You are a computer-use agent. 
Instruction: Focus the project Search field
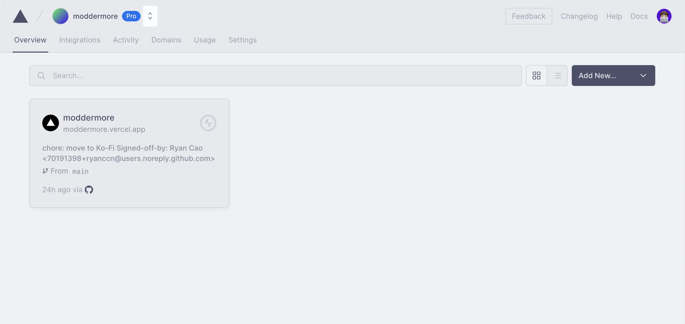coord(275,76)
